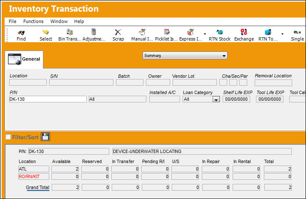Click DEVICE-UNDERWATER LOCATING description field
The width and height of the screenshot is (306, 199).
(202, 151)
